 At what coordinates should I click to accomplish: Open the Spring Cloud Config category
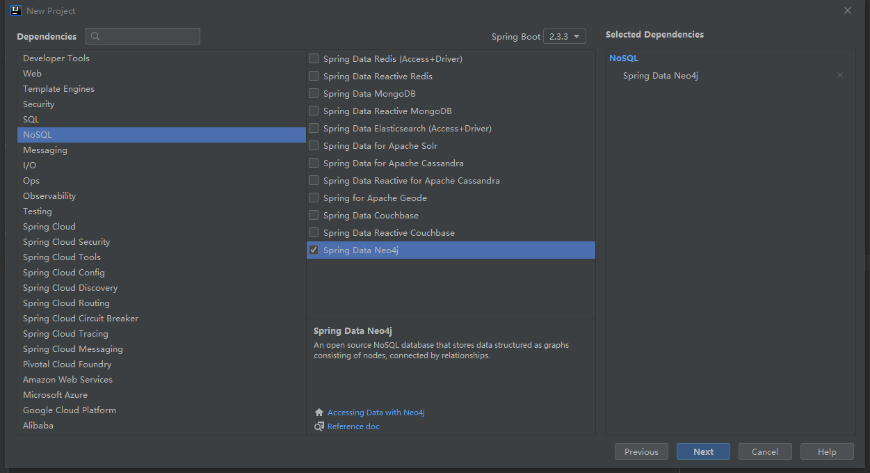[64, 272]
